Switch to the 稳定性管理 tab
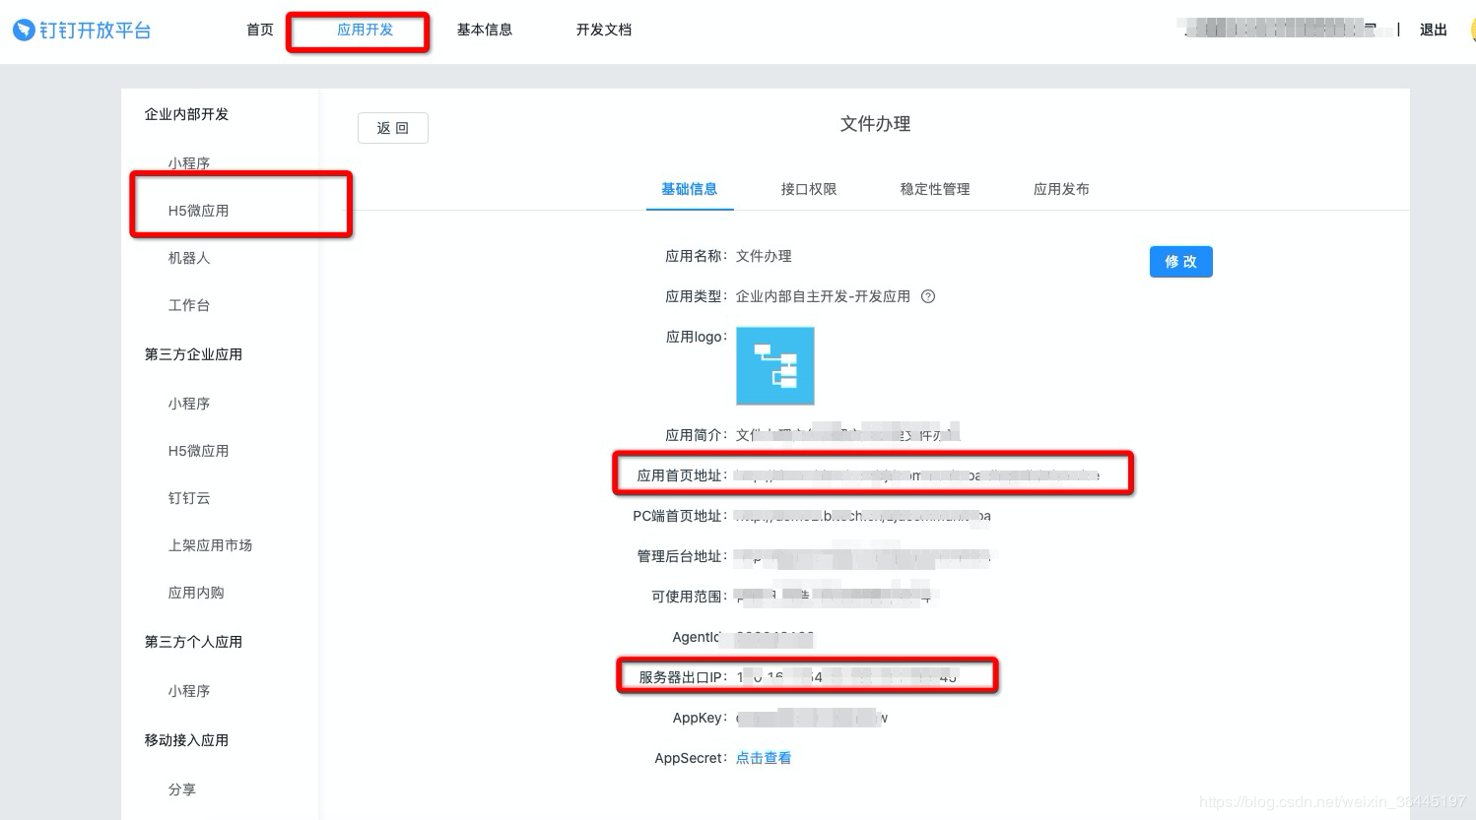 coord(935,189)
